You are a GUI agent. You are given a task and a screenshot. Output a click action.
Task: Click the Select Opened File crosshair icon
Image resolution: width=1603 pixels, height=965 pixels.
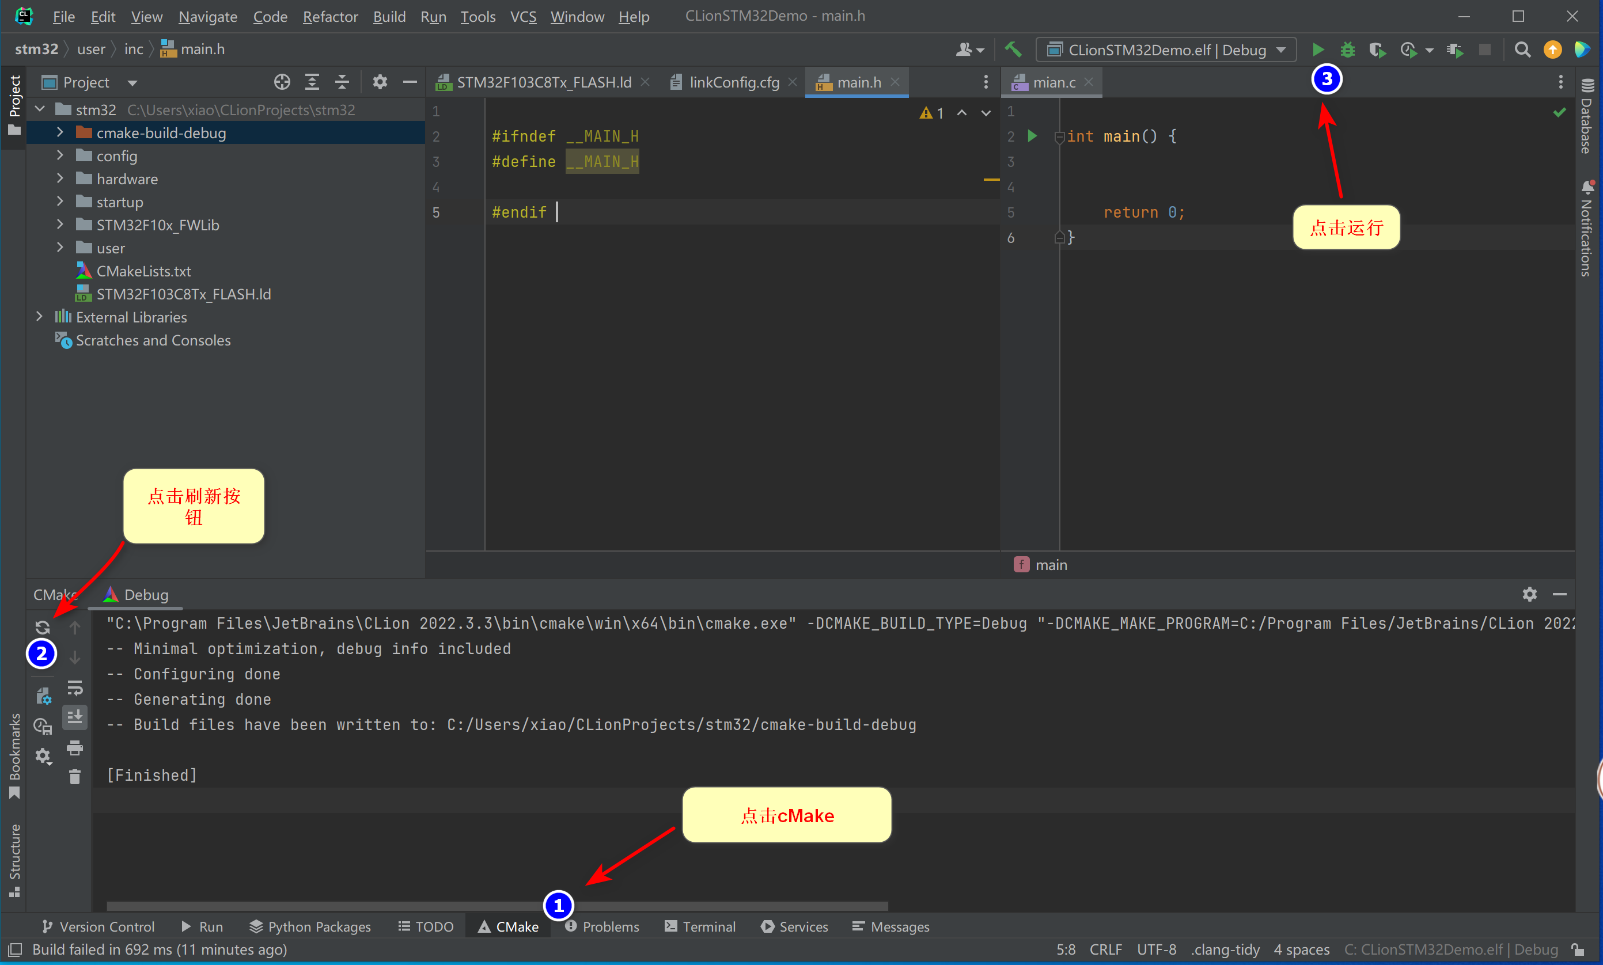pos(282,82)
